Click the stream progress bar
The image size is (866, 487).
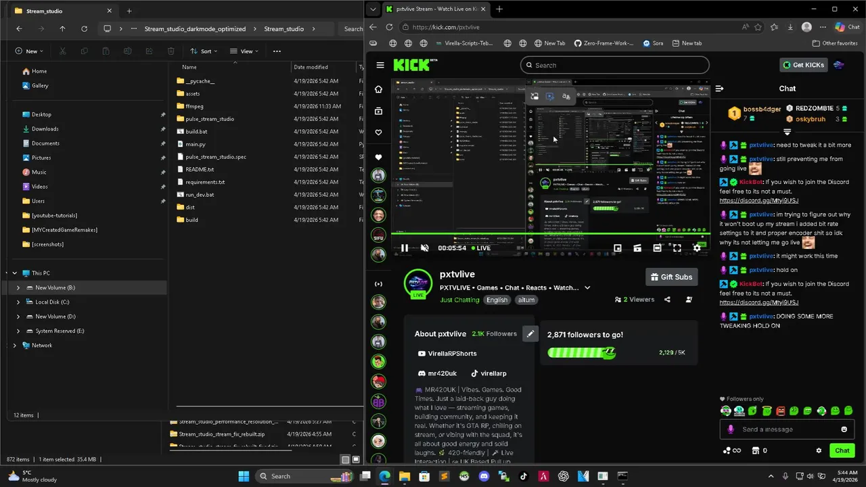tap(550, 235)
